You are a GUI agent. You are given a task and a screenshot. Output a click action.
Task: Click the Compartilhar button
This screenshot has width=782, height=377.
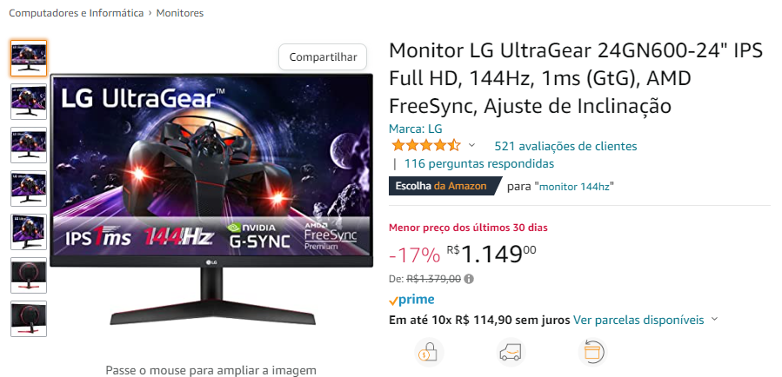(323, 56)
